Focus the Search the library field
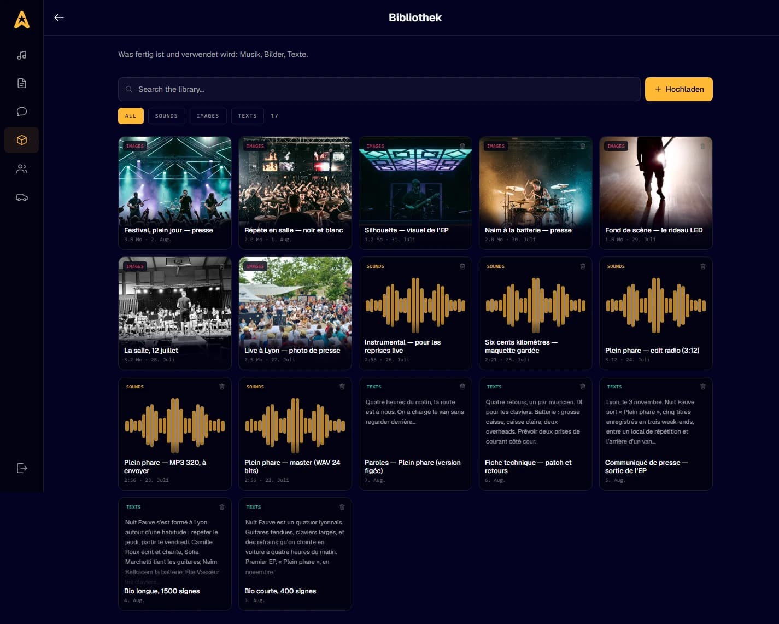The height and width of the screenshot is (624, 779). pyautogui.click(x=379, y=89)
